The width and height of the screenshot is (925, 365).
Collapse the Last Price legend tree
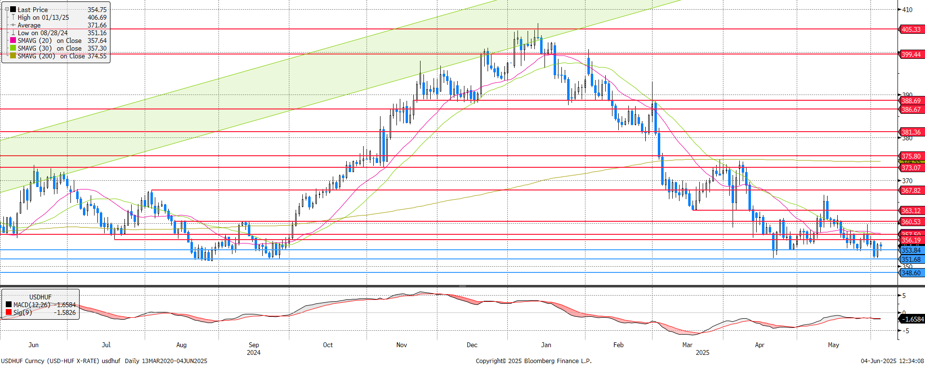(x=7, y=9)
